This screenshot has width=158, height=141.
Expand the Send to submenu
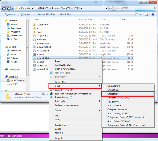coord(75,110)
